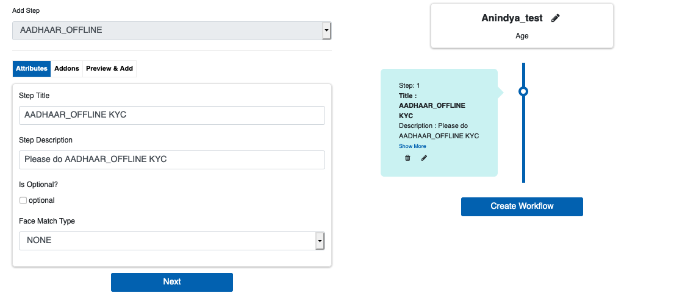Switch to the Attributes tab
685x307 pixels.
coord(32,69)
